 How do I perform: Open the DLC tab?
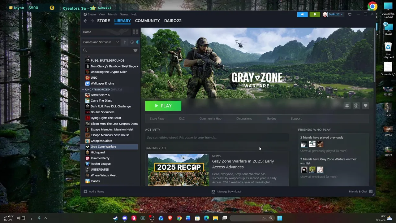[x=182, y=119]
